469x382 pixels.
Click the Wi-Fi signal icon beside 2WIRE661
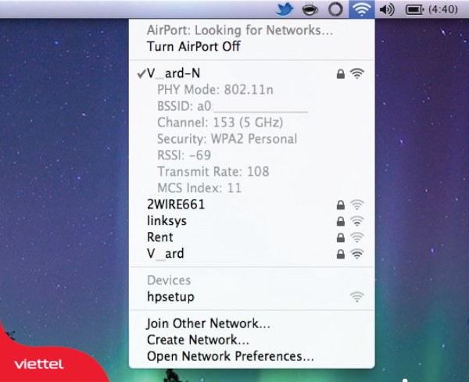(x=357, y=205)
